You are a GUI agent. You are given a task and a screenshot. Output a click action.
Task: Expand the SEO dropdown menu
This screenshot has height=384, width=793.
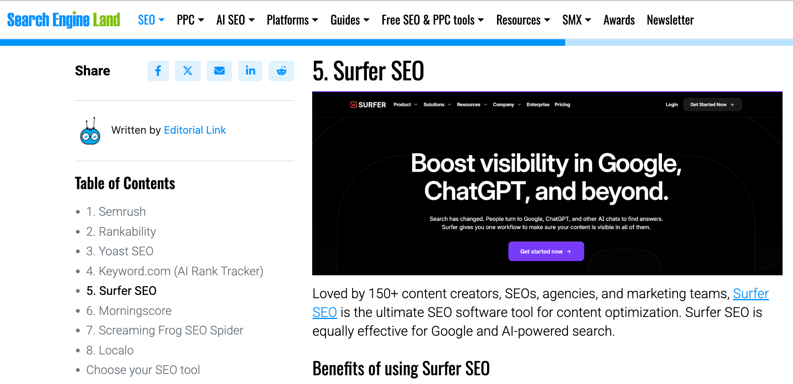tap(151, 20)
